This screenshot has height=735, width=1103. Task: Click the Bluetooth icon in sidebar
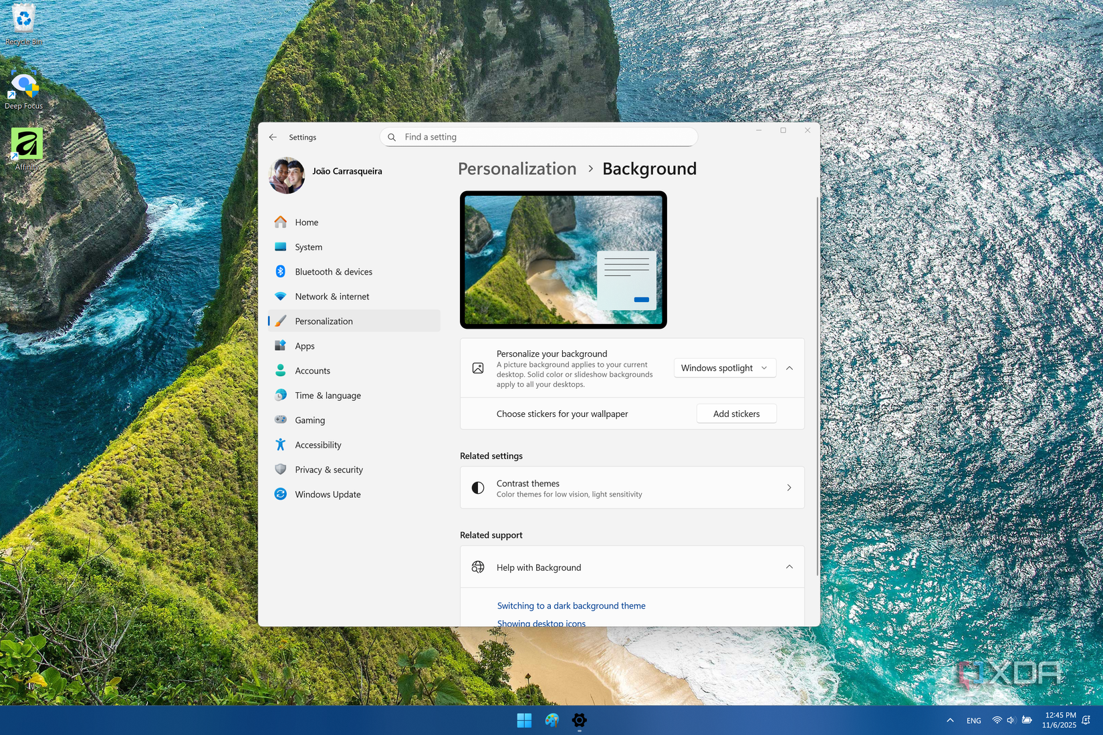point(281,271)
